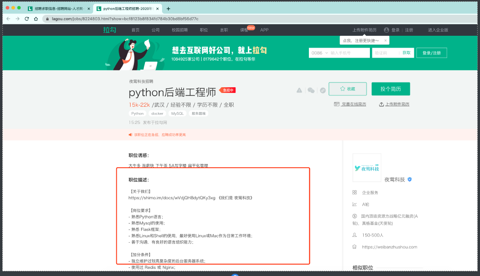Click the investor coin icon
This screenshot has width=480, height=276.
point(355,216)
